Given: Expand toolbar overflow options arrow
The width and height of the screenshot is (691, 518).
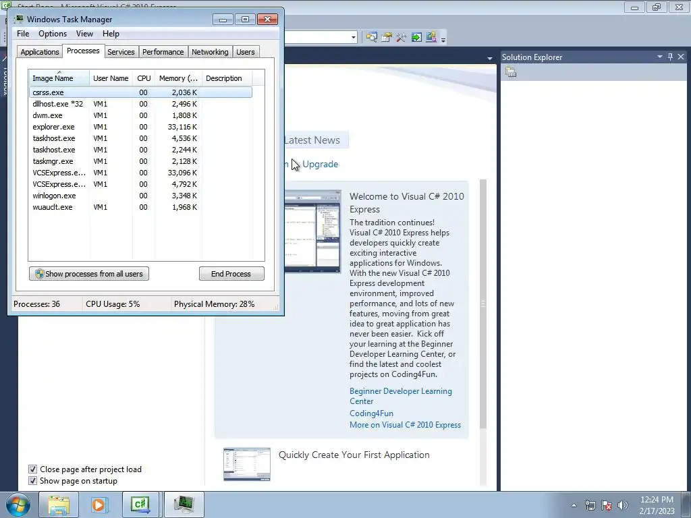Looking at the screenshot, I should 443,39.
